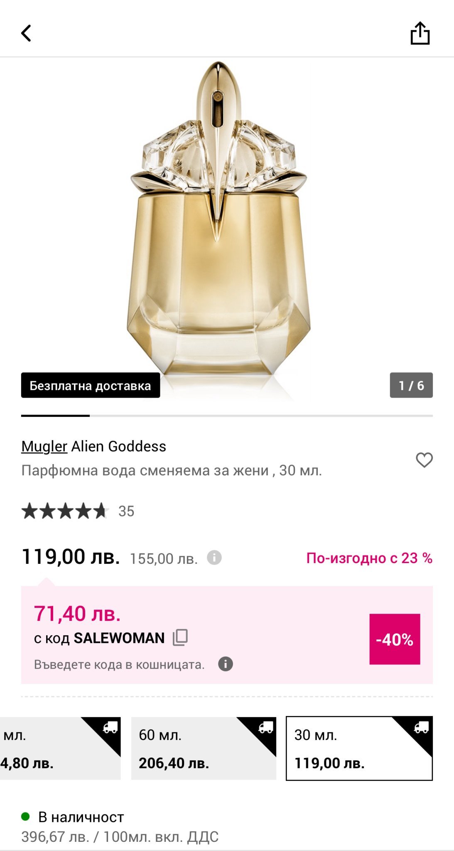454x851 pixels.
Task: Tap the 71,40 лв. promo price
Action: click(77, 614)
